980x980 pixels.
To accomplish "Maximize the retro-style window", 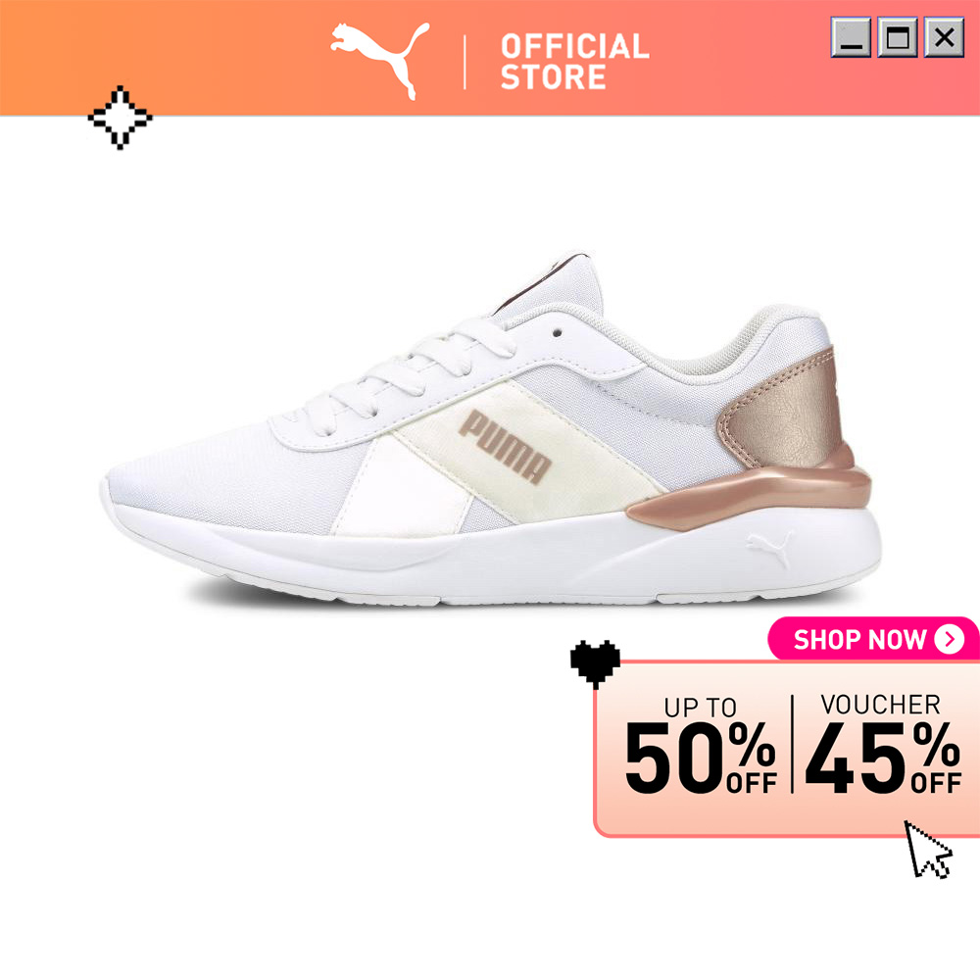I will coord(898,37).
